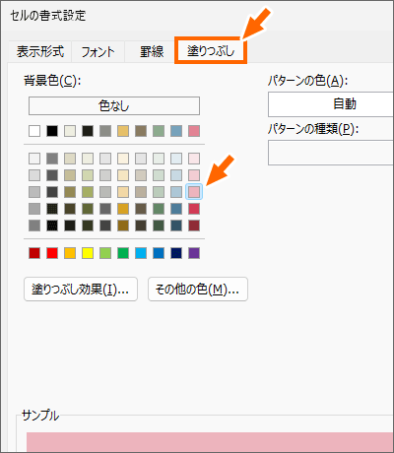Viewport: 394px width, 453px height.
Task: Switch to the 表示形式 tab
Action: (x=40, y=51)
